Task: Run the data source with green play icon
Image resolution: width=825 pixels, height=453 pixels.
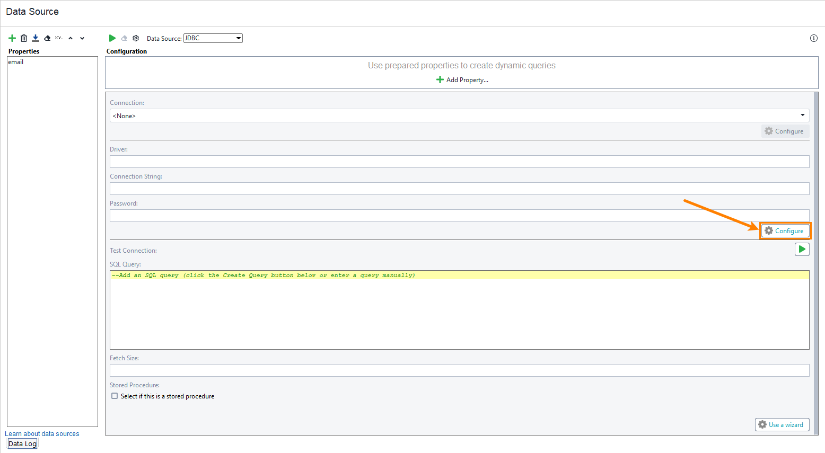Action: pos(112,38)
